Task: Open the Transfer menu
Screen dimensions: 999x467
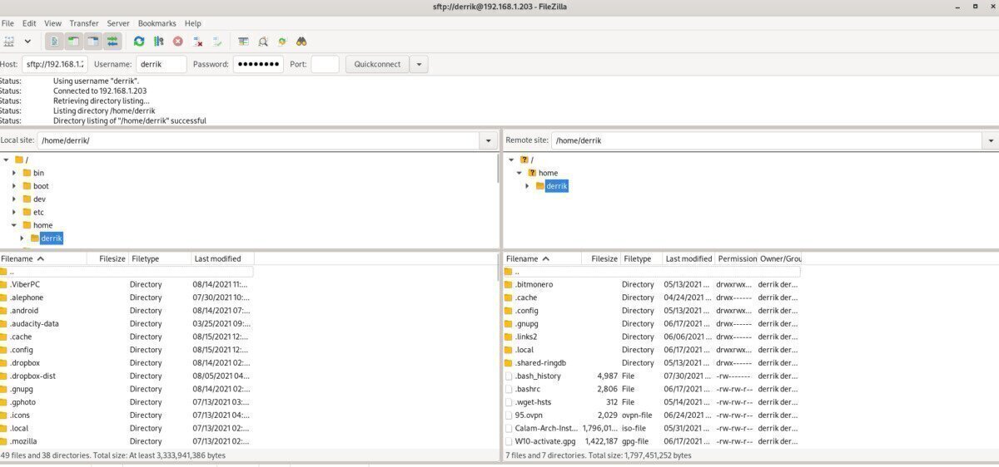Action: 84,23
